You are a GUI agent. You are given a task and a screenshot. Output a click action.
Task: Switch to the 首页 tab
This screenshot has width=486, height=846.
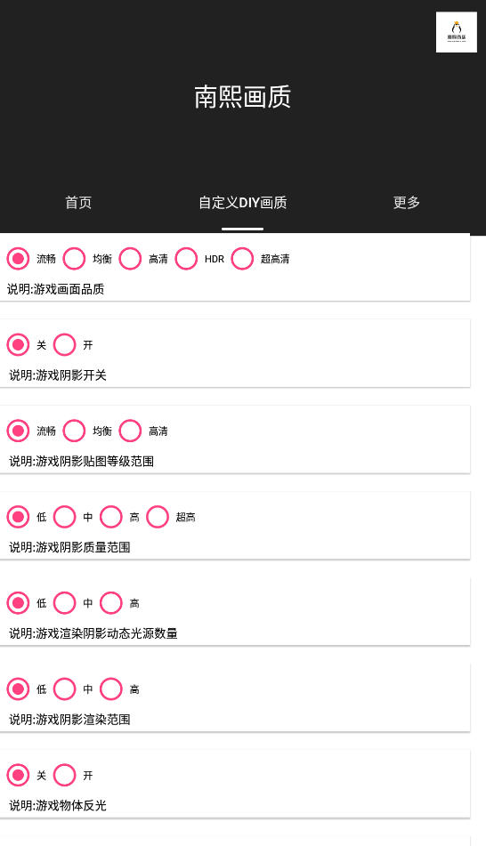[x=78, y=202]
